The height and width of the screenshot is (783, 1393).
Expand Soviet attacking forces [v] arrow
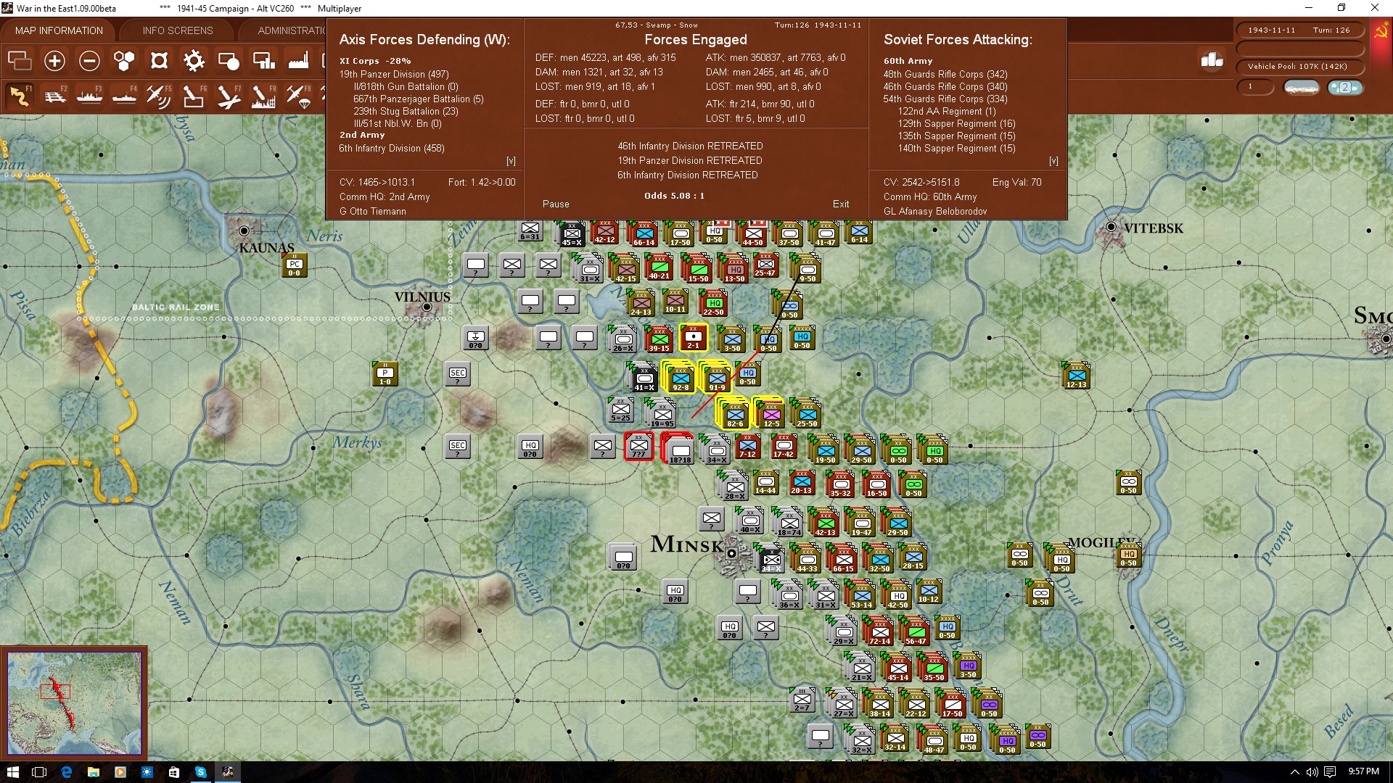[1053, 161]
